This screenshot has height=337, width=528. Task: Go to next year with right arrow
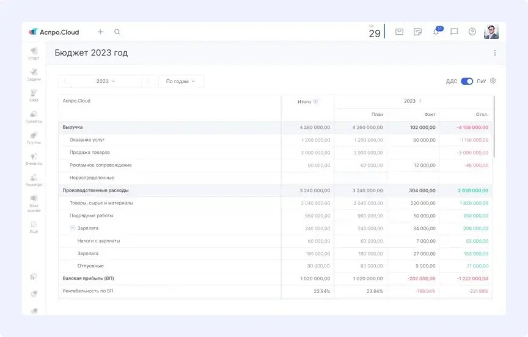(147, 81)
